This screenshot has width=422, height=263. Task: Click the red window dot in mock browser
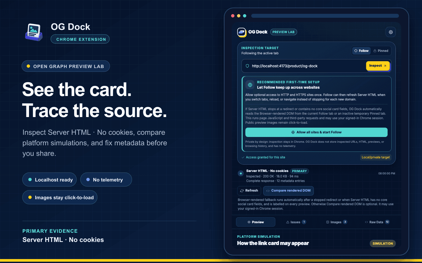[233, 16]
